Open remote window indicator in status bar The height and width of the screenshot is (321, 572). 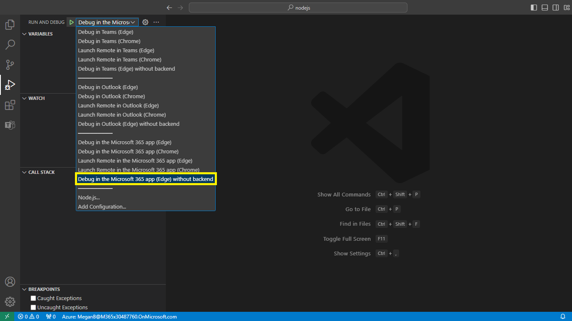[7, 316]
